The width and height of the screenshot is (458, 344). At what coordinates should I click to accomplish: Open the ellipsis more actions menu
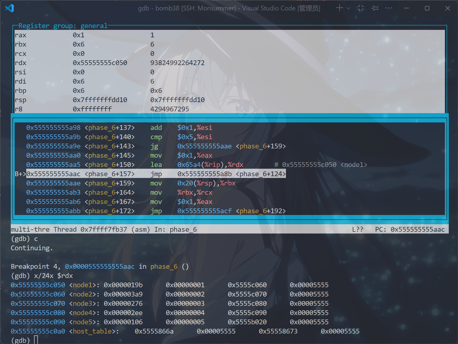(x=389, y=8)
